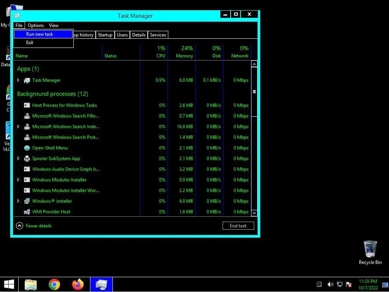This screenshot has width=389, height=292.
Task: Click the process list scroll up arrow
Action: pos(254,64)
